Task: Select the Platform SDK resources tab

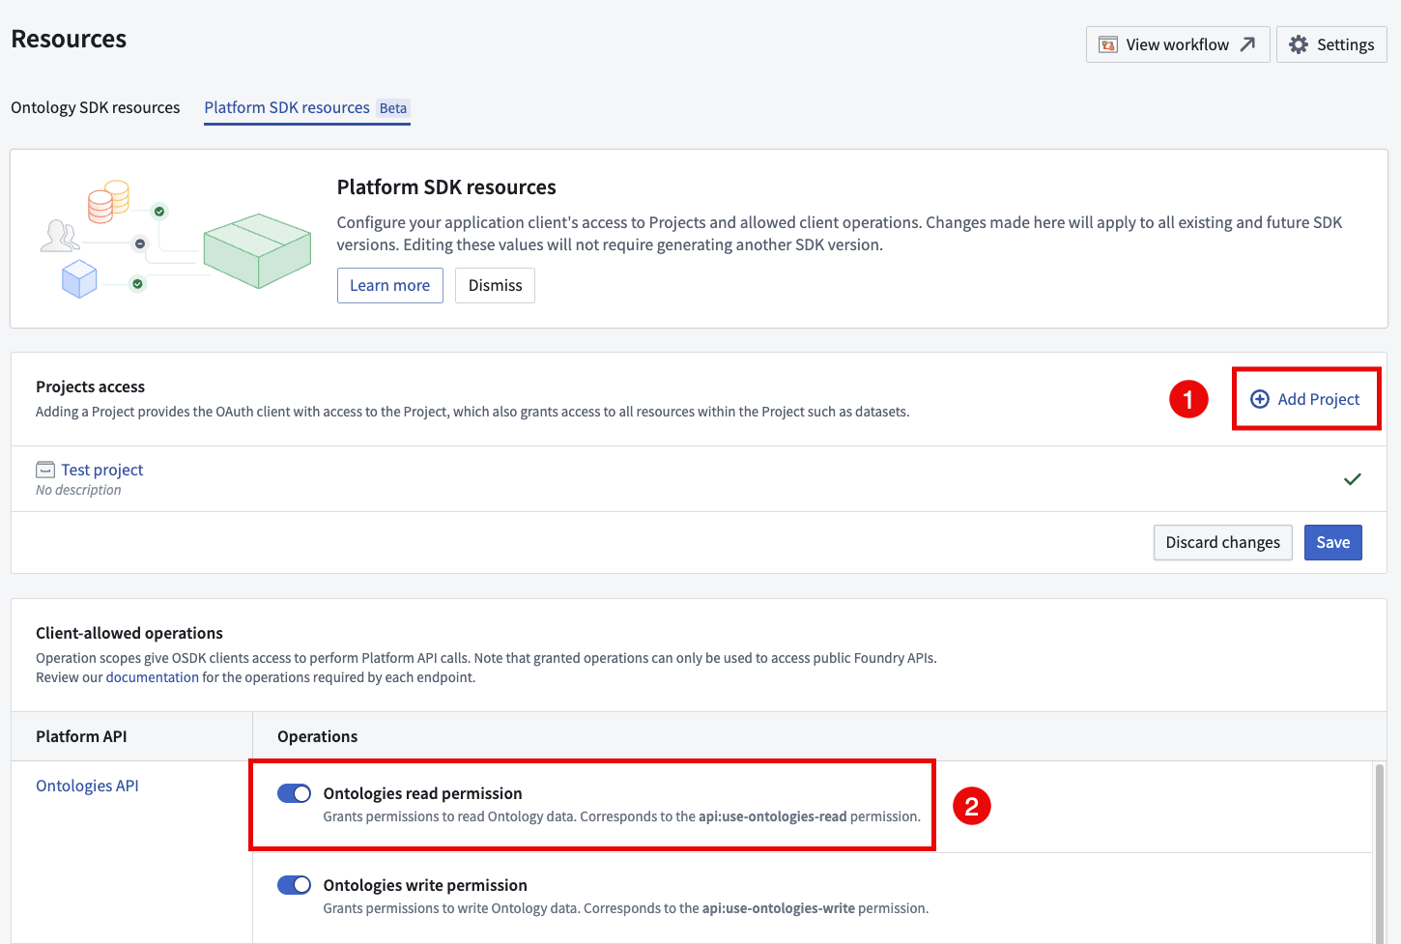Action: tap(287, 107)
